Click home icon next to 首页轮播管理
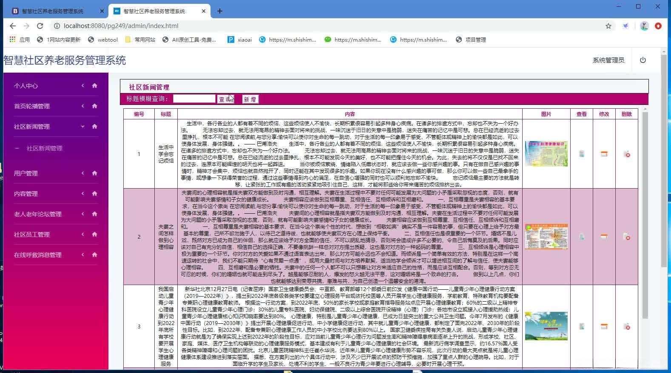 tap(94, 106)
